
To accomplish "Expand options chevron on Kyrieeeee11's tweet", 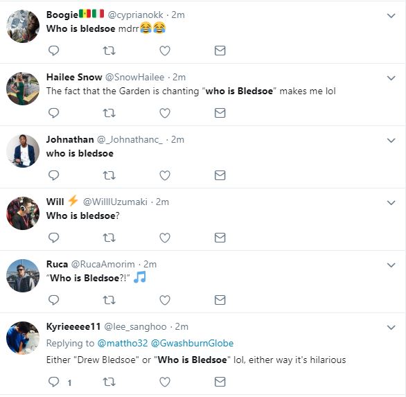I will 391,327.
